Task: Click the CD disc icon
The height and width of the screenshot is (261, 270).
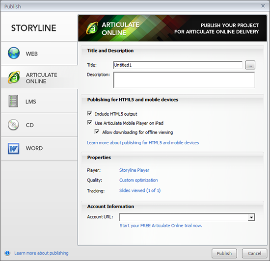Action: (13, 125)
